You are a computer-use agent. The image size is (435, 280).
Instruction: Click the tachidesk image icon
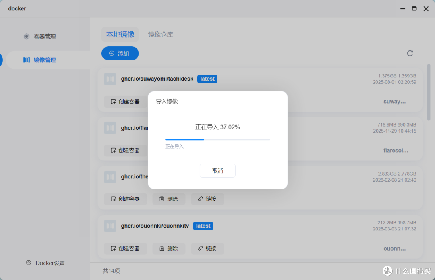point(110,79)
